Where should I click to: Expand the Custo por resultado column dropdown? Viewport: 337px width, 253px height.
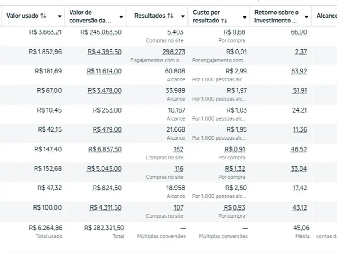pyautogui.click(x=245, y=16)
